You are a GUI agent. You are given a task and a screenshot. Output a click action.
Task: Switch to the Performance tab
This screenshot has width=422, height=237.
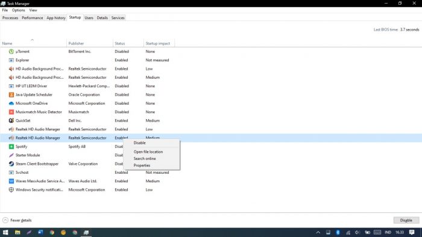(x=33, y=17)
